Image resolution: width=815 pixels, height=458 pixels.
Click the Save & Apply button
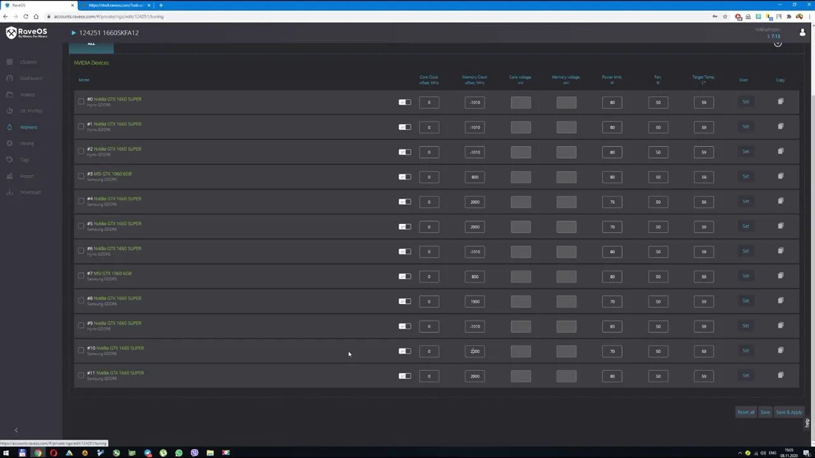point(789,412)
